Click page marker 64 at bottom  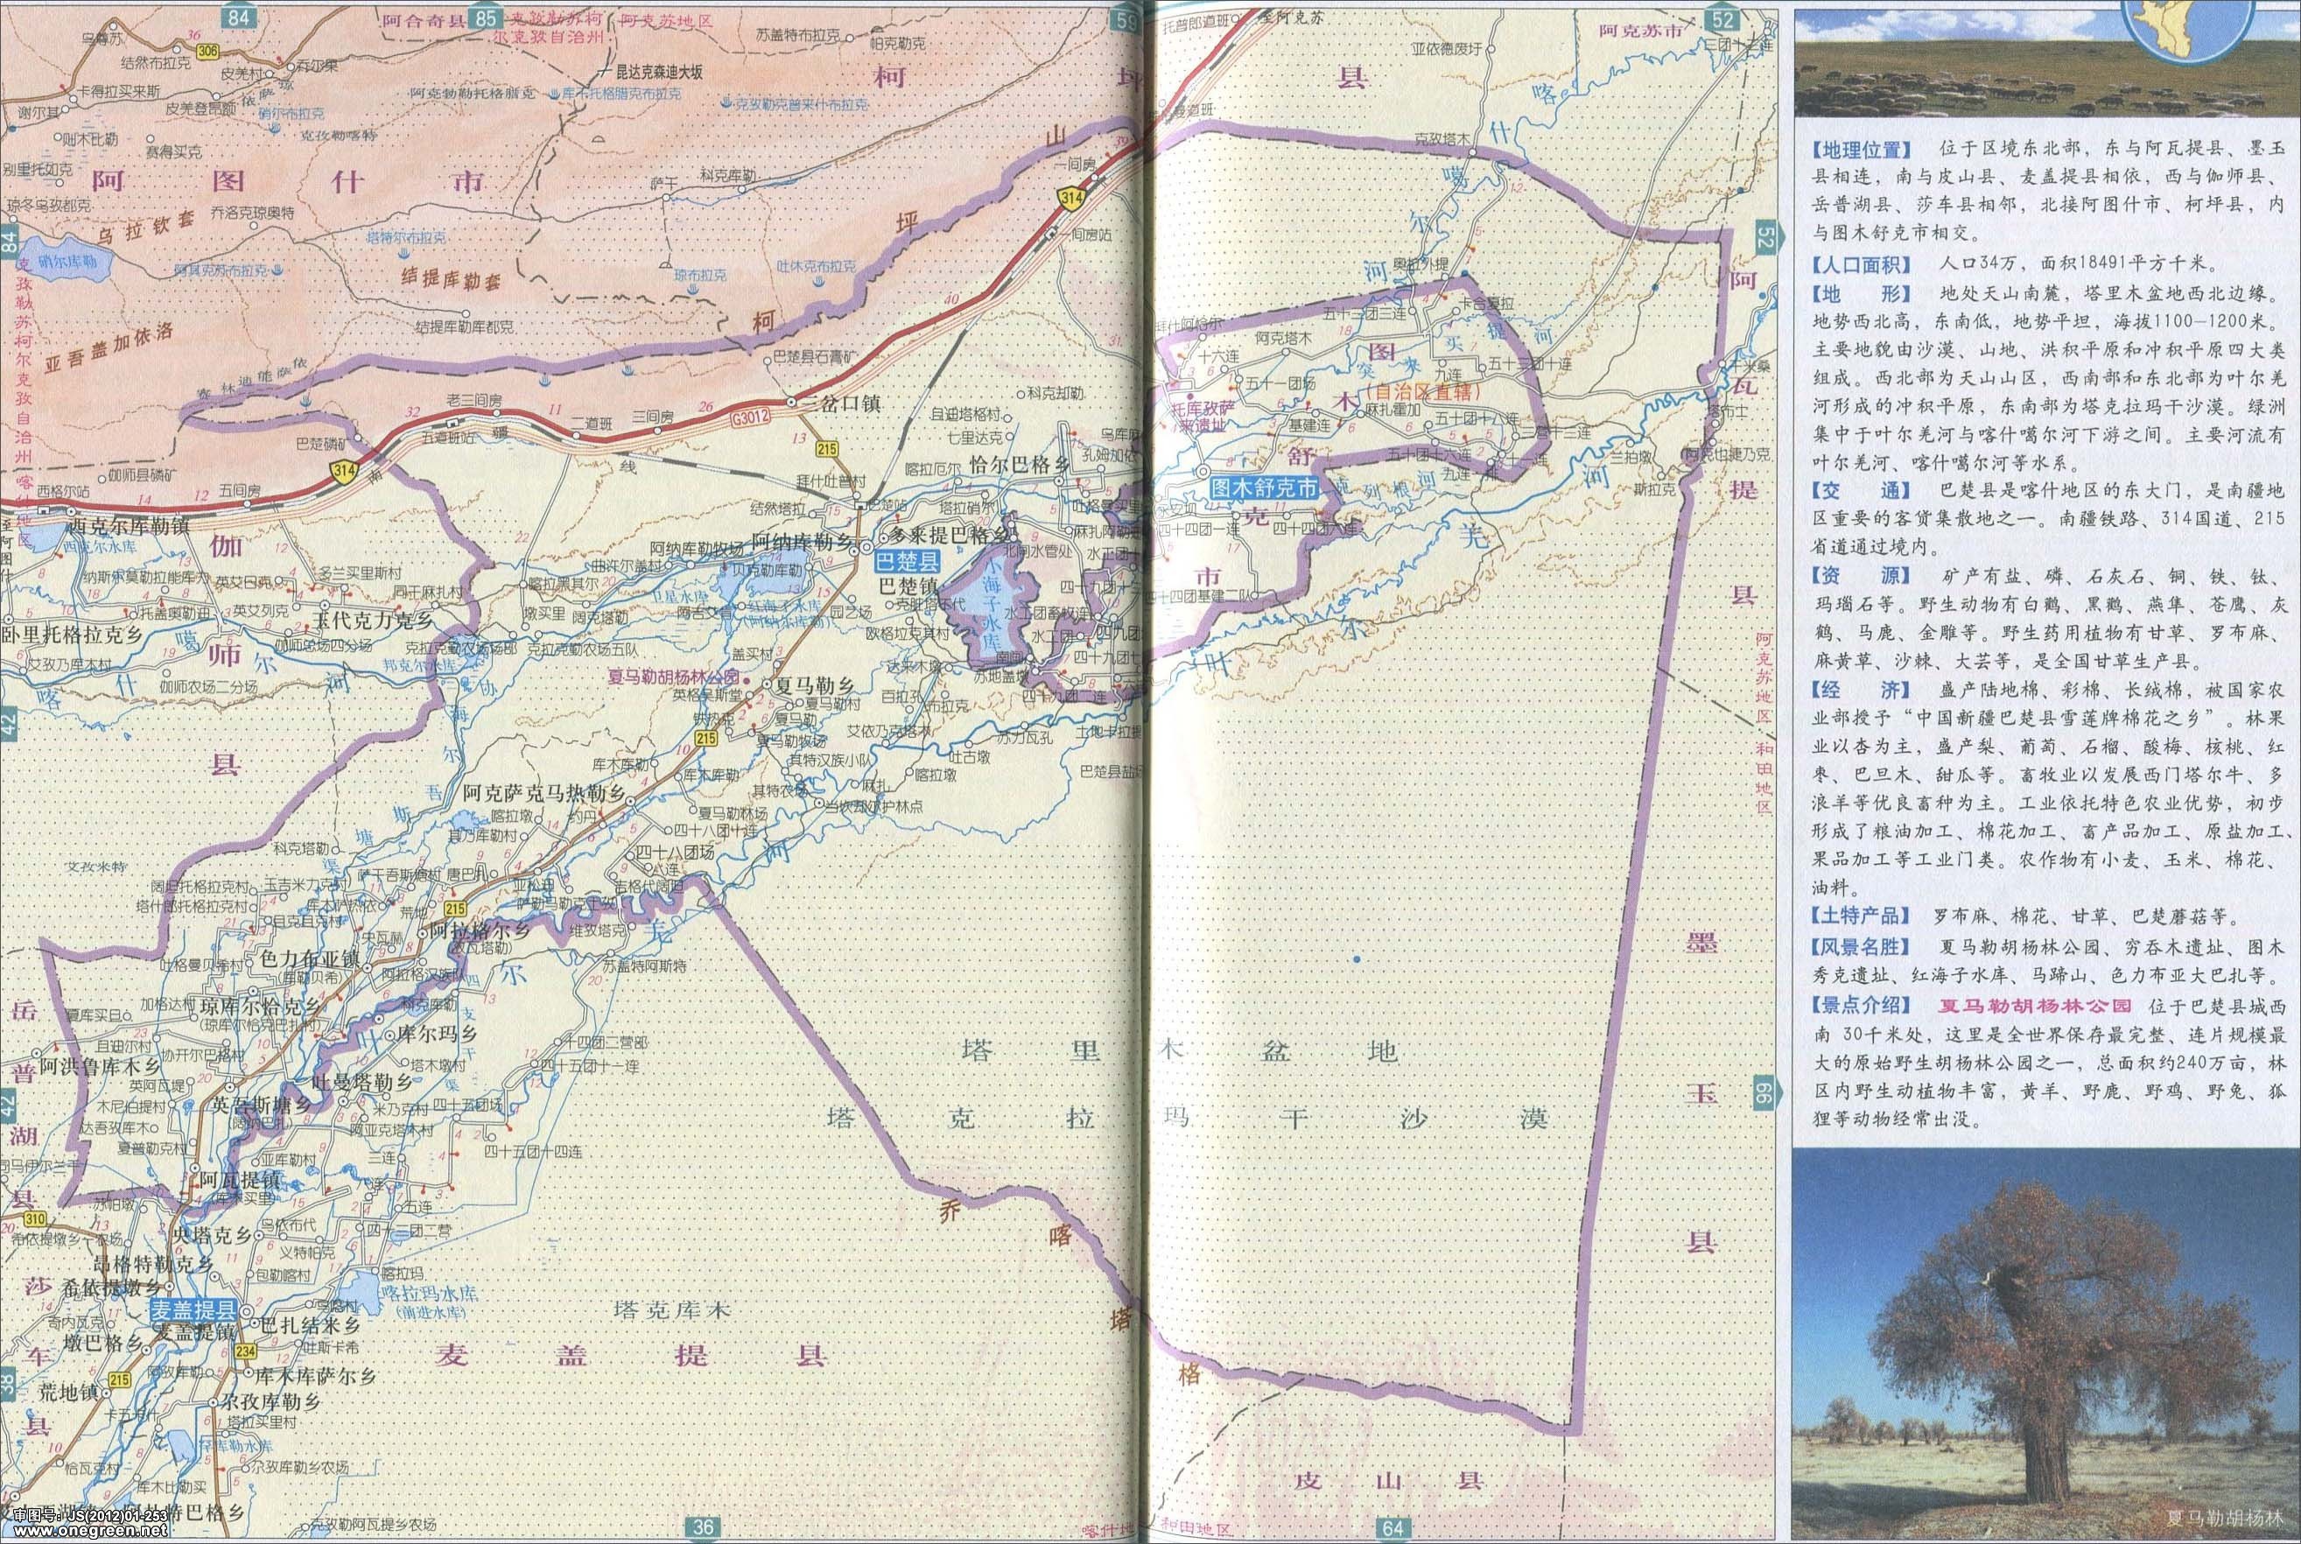[x=1393, y=1528]
